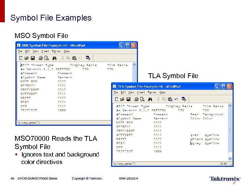Save icon in DDR Symbol File WordPad toolbar
Screen dimensions: 247x185
(x=33, y=58)
